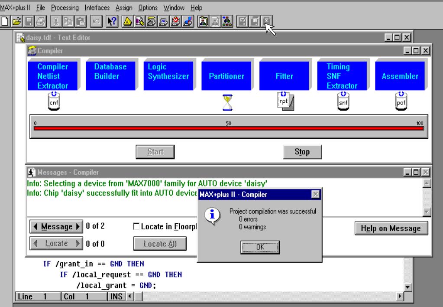Open the Options menu
Image resolution: width=443 pixels, height=307 pixels.
pyautogui.click(x=148, y=8)
